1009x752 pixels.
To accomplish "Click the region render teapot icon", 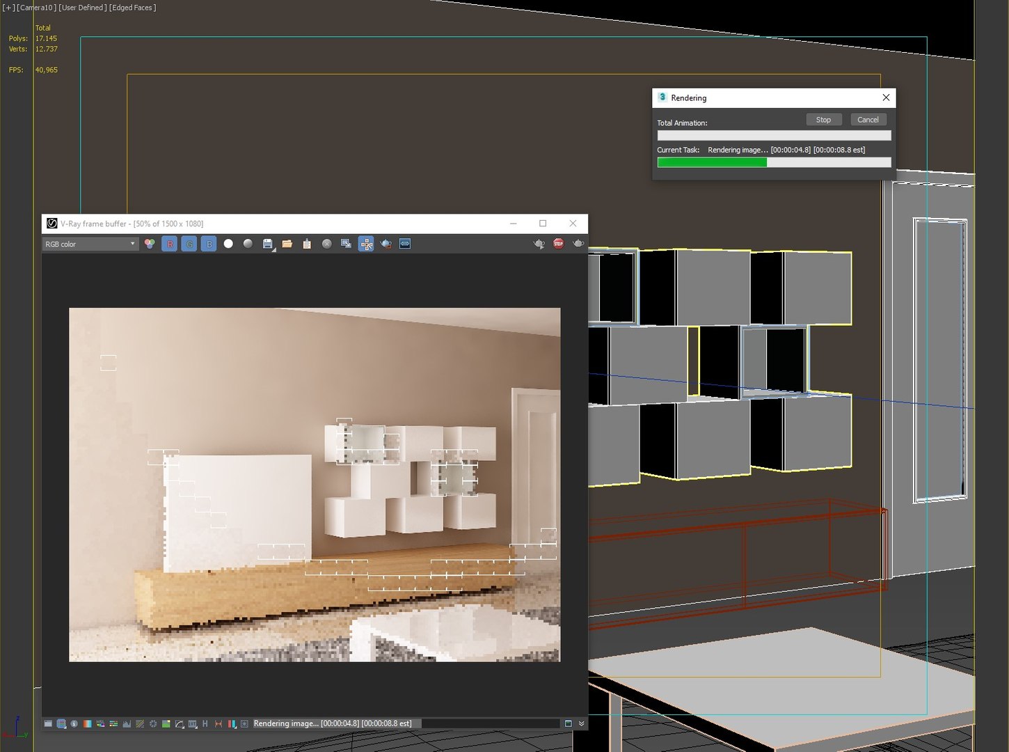I will pos(386,244).
